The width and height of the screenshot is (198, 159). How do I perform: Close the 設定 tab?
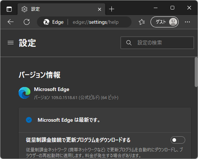(99, 10)
